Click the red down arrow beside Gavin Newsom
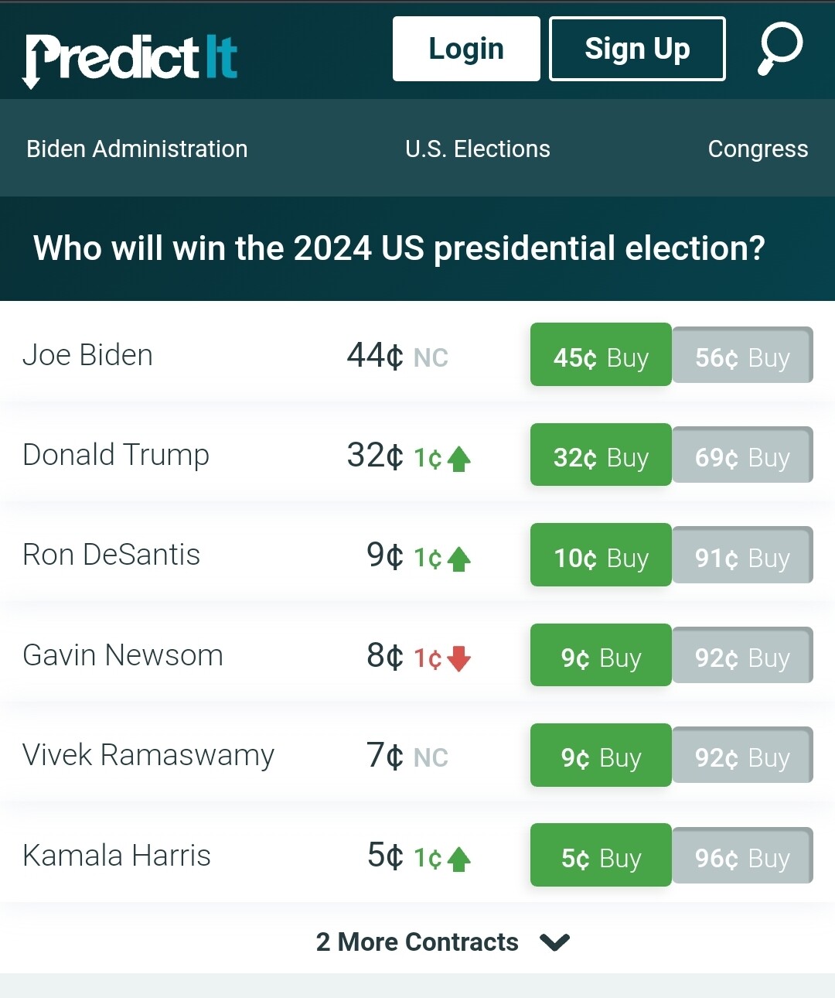Image resolution: width=835 pixels, height=998 pixels. [459, 658]
